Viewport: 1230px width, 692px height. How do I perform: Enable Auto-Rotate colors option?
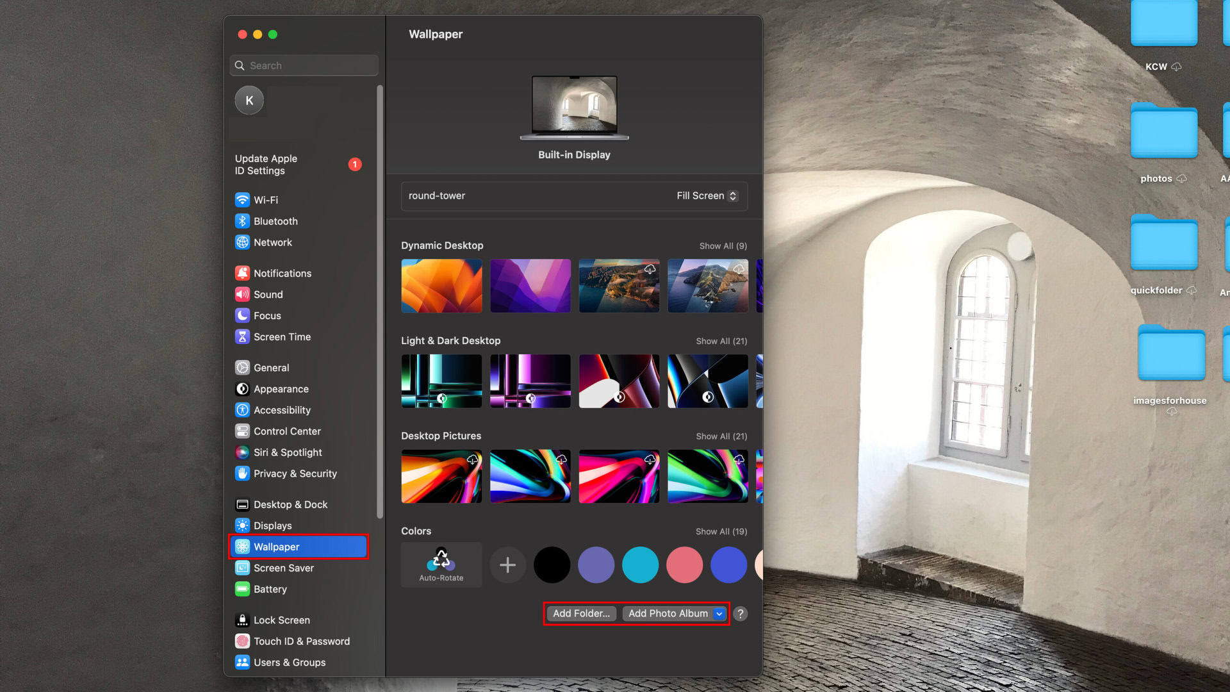pos(441,564)
